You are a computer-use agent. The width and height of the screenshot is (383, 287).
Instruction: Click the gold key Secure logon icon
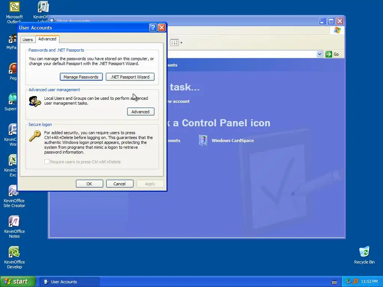click(x=35, y=136)
